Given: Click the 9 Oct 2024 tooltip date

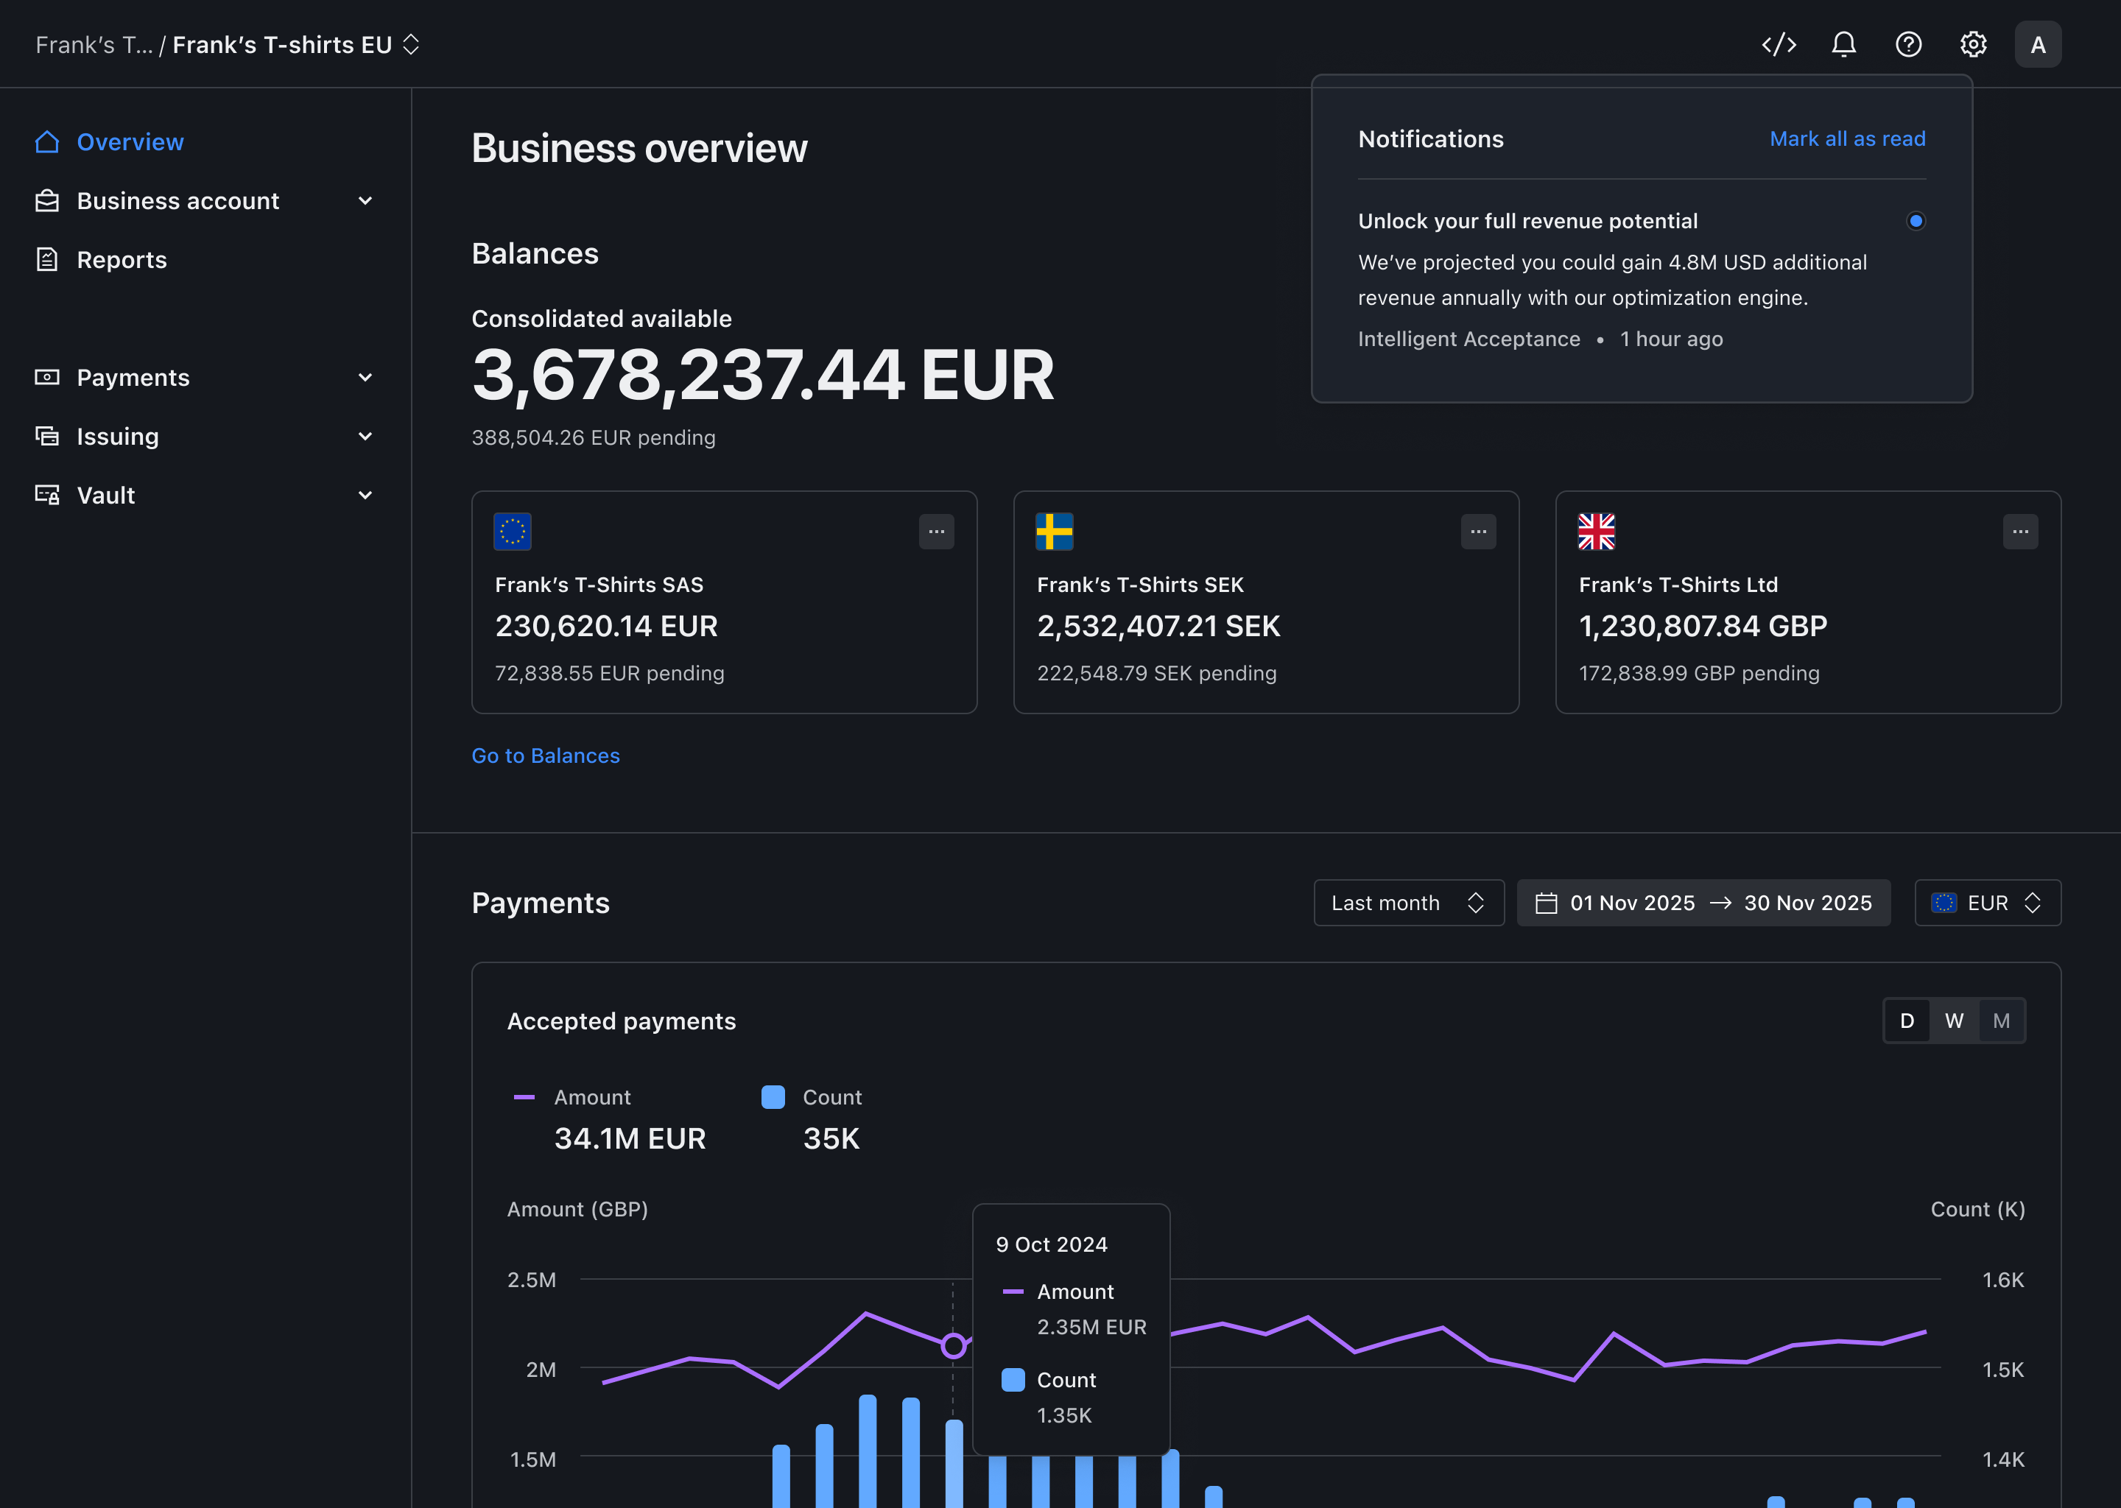Looking at the screenshot, I should pos(1051,1244).
